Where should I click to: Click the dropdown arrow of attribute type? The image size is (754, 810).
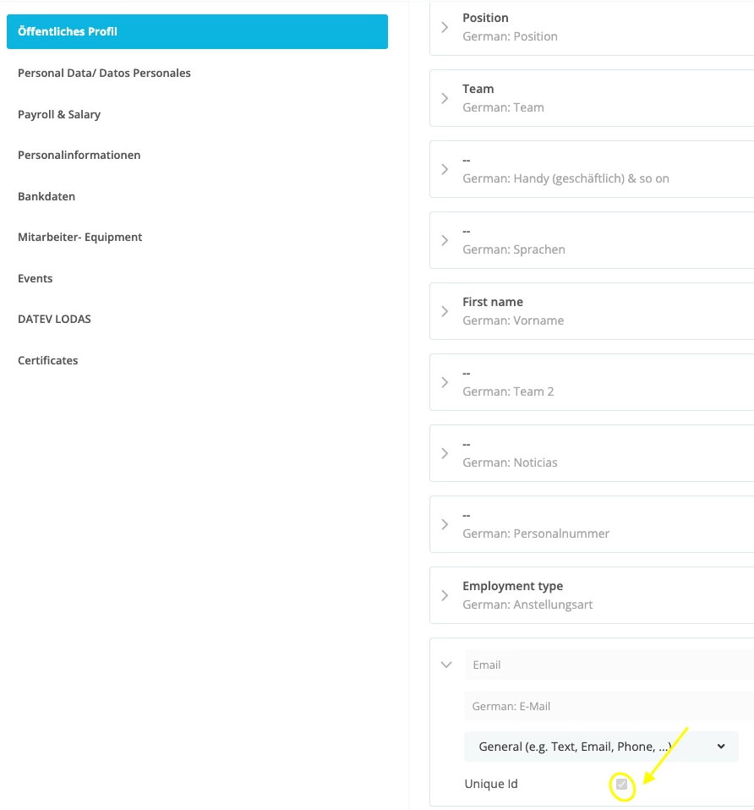click(721, 747)
